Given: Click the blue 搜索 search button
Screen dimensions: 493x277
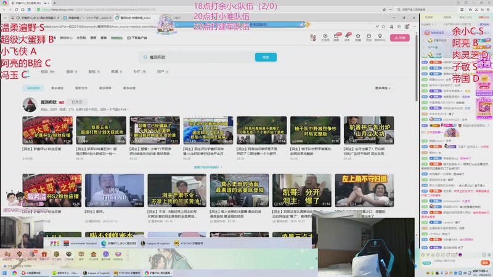Looking at the screenshot, I should click(266, 57).
